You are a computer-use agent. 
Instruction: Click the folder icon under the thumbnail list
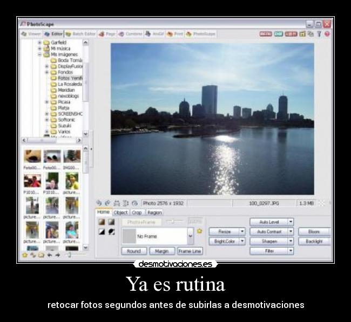coord(41,255)
